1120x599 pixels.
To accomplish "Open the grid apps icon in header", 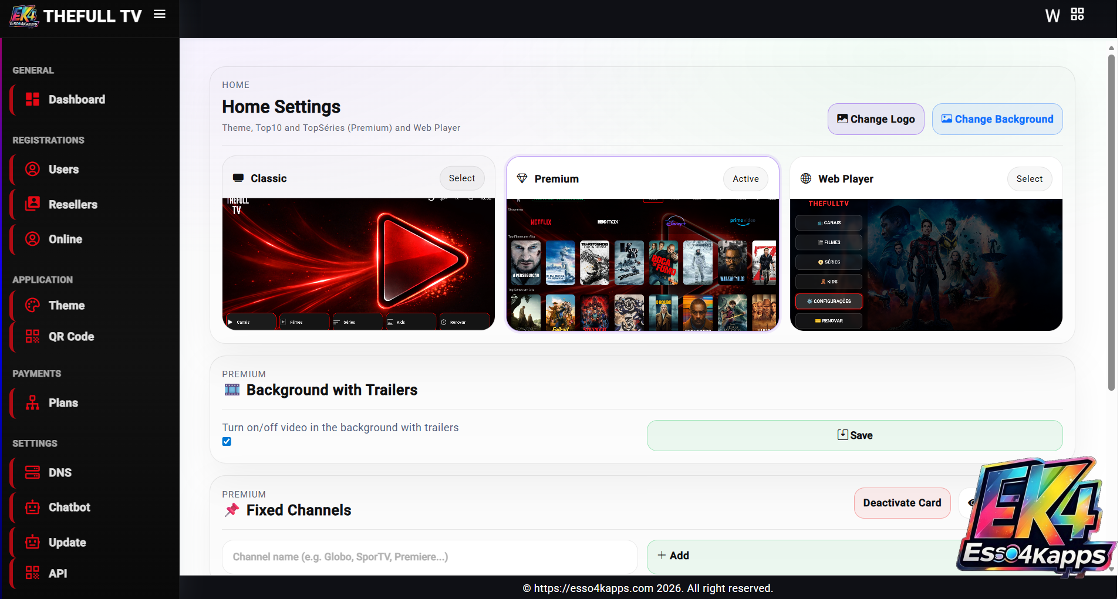I will click(1077, 14).
